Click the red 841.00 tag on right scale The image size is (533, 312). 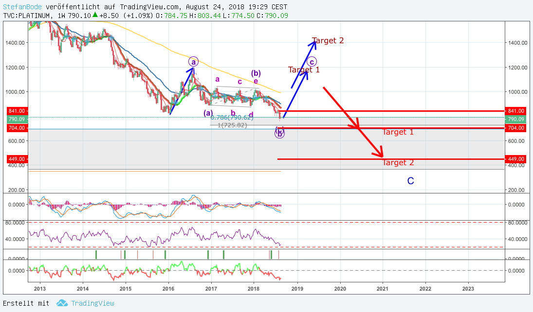516,111
